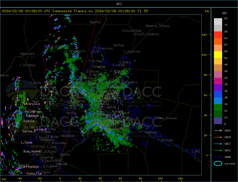This screenshot has width=238, height=182.
Task: Click the blue VBBB arrow in legend
Action: pos(218,157)
